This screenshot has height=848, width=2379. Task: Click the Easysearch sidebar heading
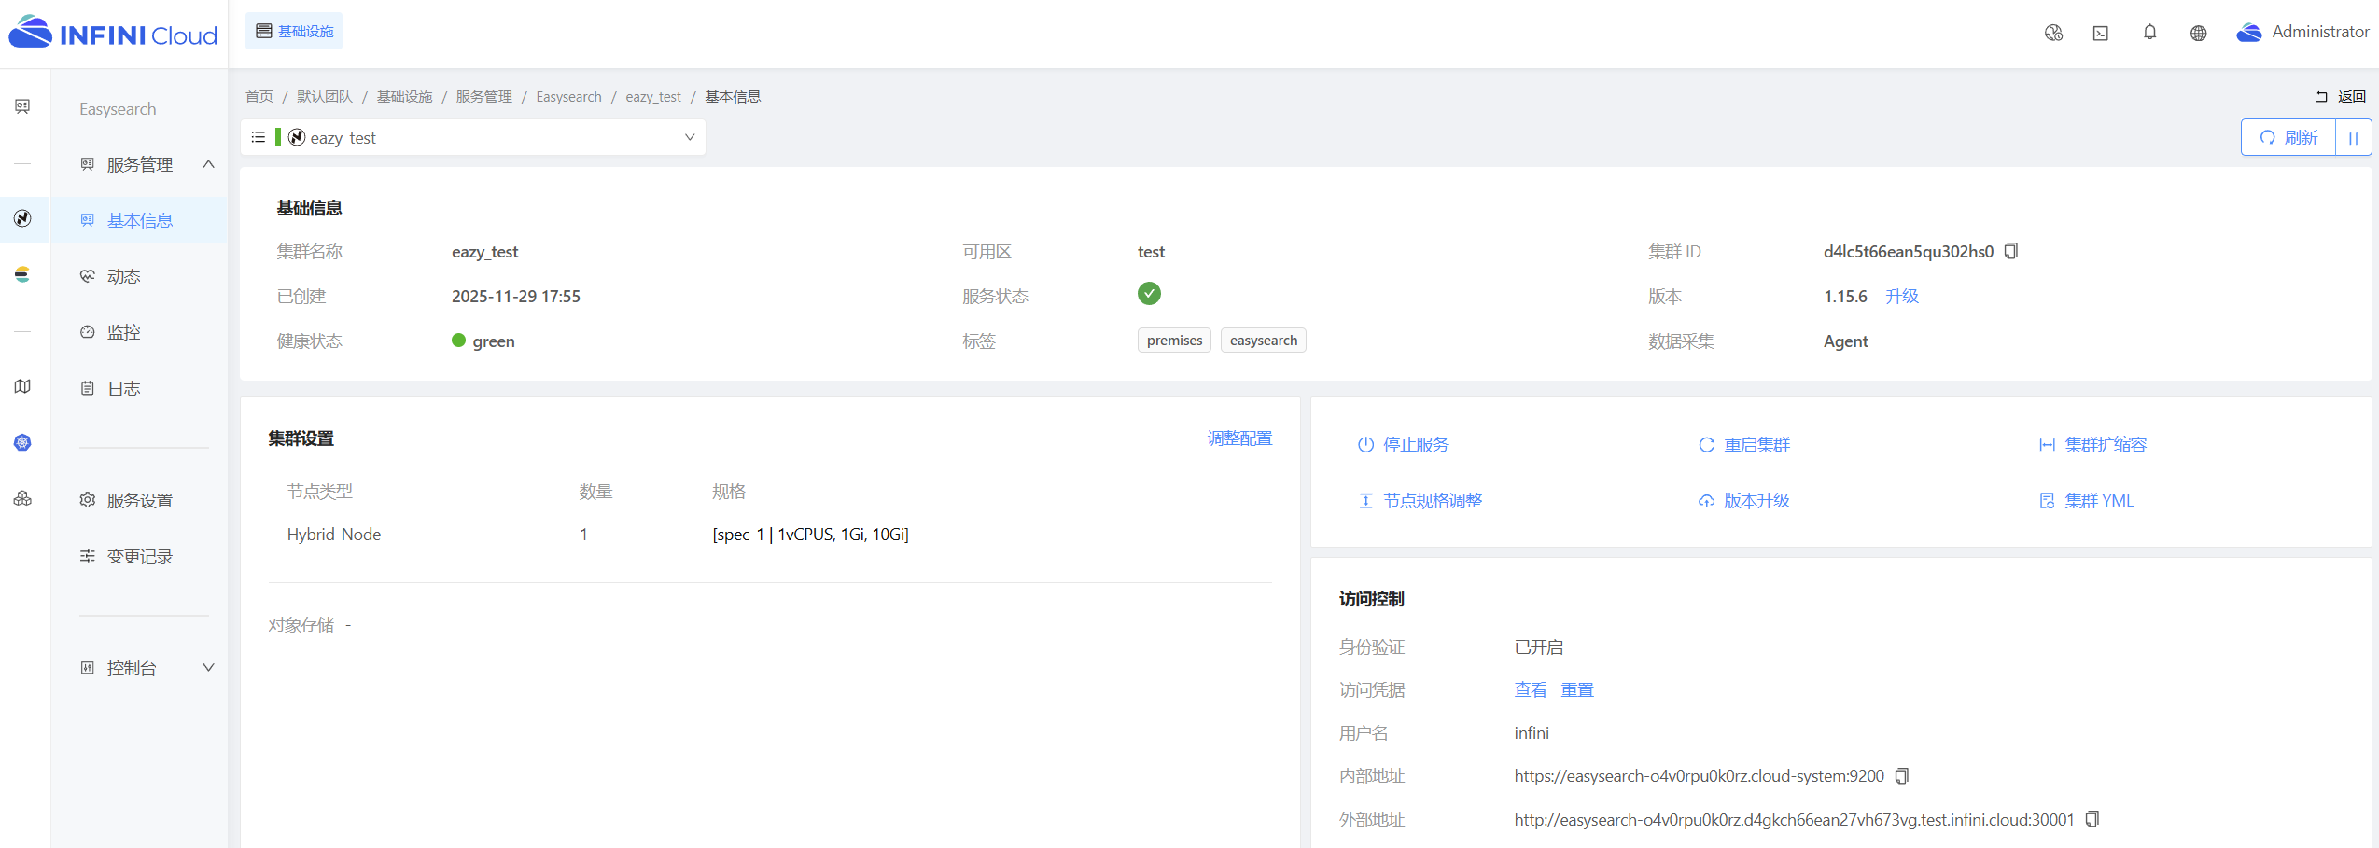(118, 109)
